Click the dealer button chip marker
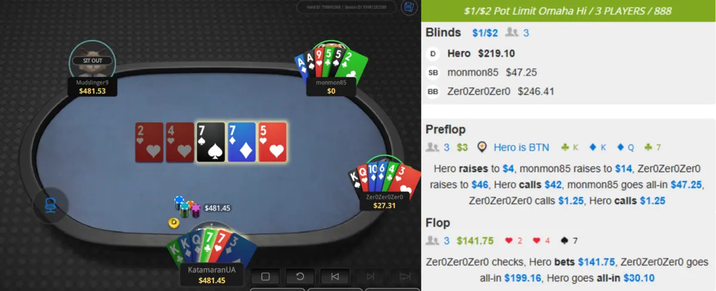This screenshot has height=291, width=716. coord(174,222)
